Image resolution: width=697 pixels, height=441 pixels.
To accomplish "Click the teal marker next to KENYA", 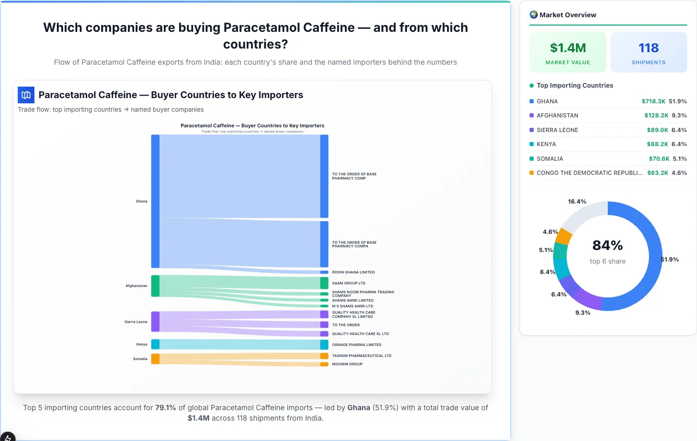I will click(x=532, y=144).
